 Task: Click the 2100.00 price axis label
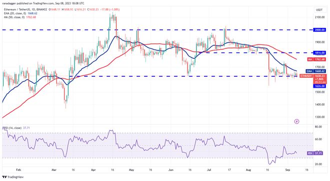(319, 17)
